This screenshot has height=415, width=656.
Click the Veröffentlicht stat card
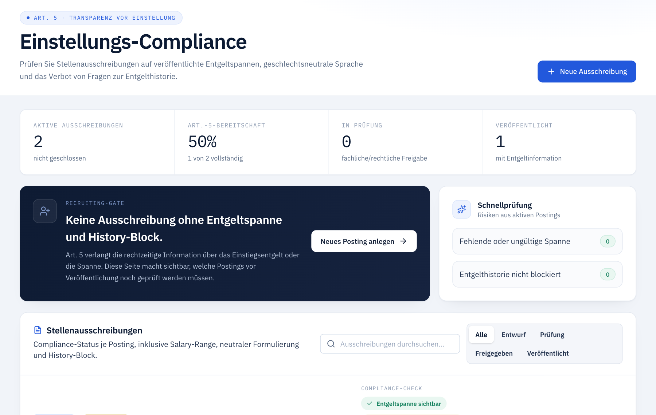tap(559, 142)
